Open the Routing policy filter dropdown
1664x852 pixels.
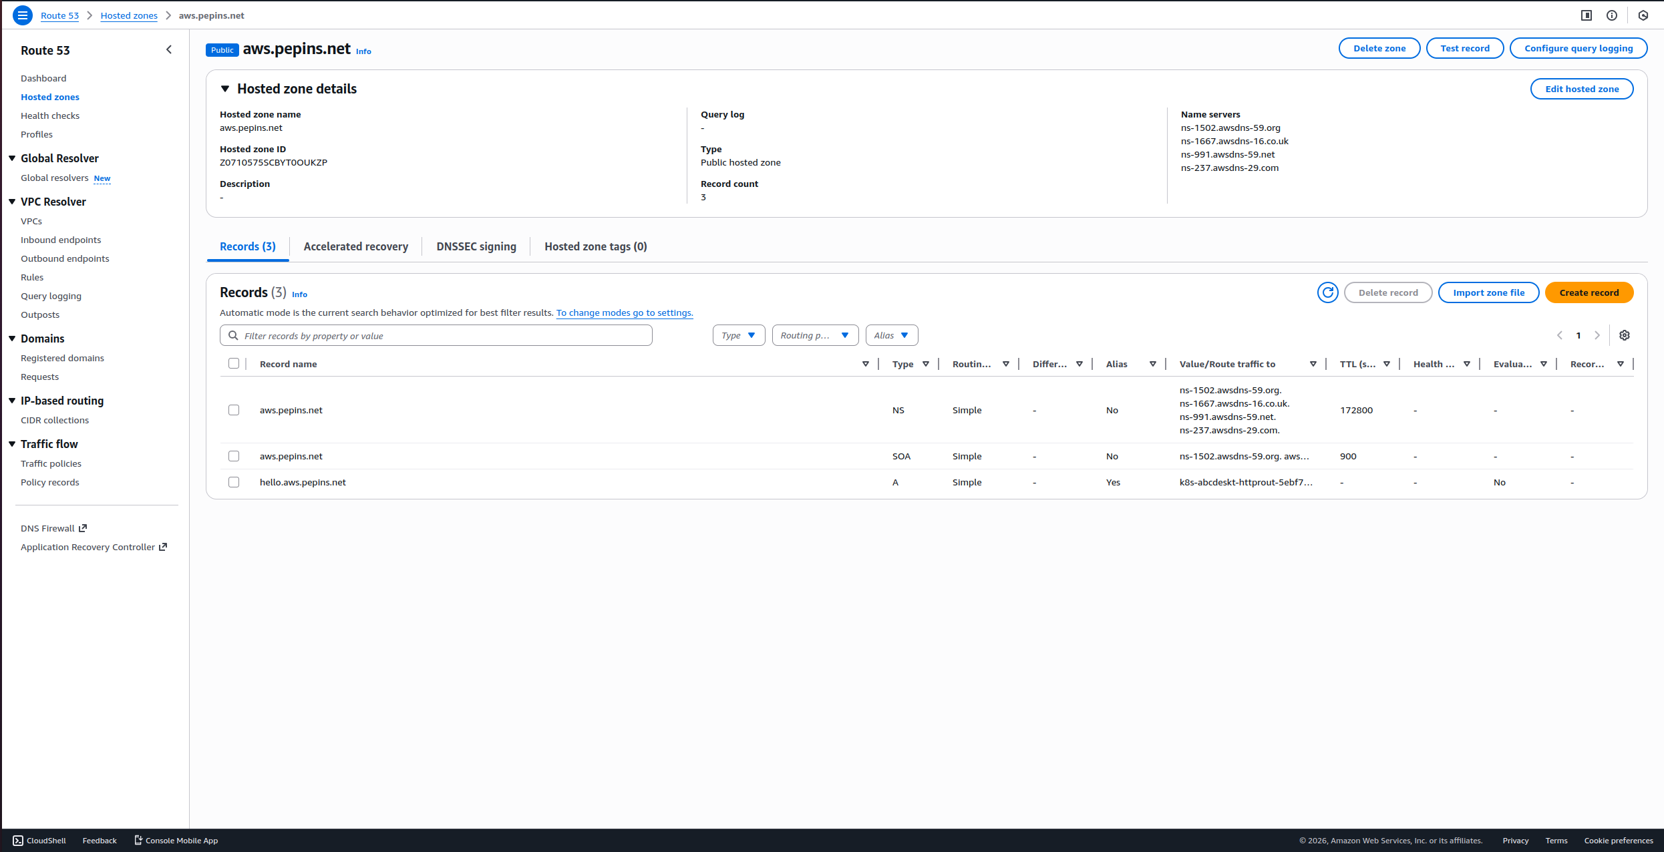815,335
